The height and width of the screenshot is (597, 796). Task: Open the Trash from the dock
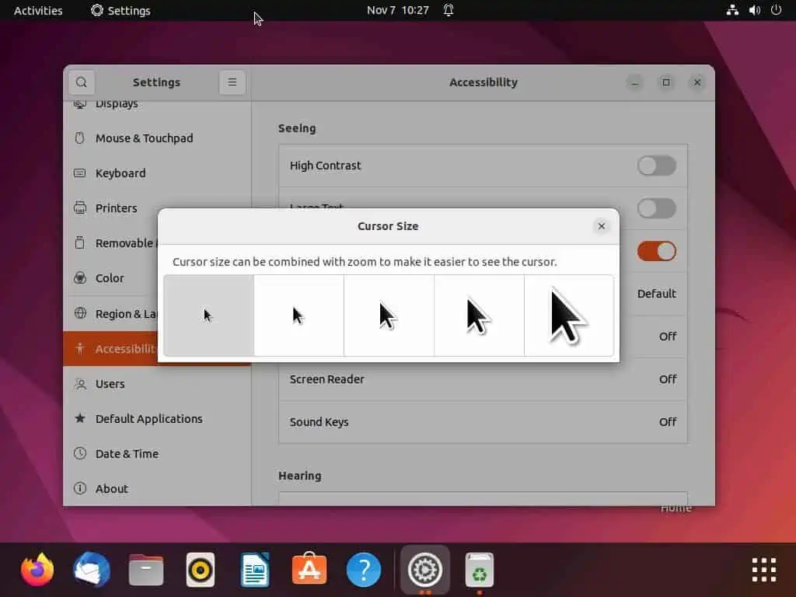(479, 569)
